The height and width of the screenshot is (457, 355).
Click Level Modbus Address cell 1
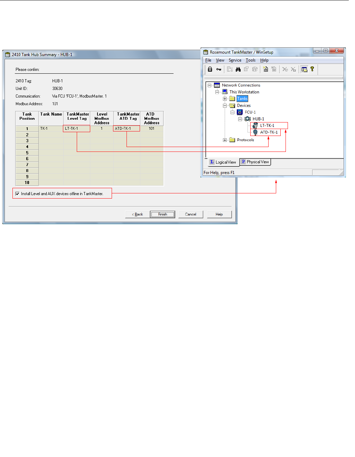(x=102, y=128)
